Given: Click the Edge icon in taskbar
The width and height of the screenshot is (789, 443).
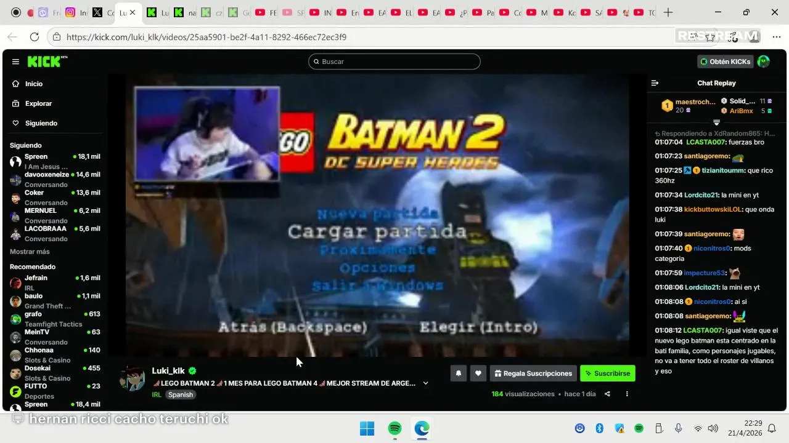Looking at the screenshot, I should coord(422,428).
